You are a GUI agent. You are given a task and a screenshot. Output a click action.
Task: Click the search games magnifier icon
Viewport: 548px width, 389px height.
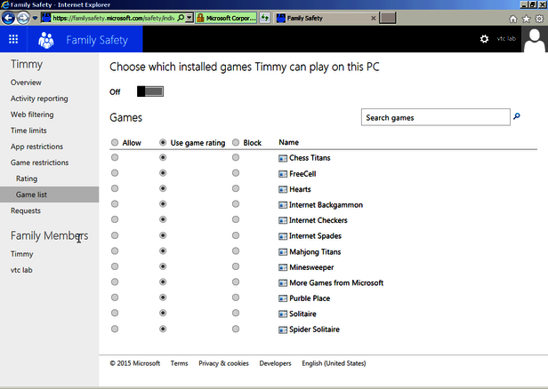516,116
